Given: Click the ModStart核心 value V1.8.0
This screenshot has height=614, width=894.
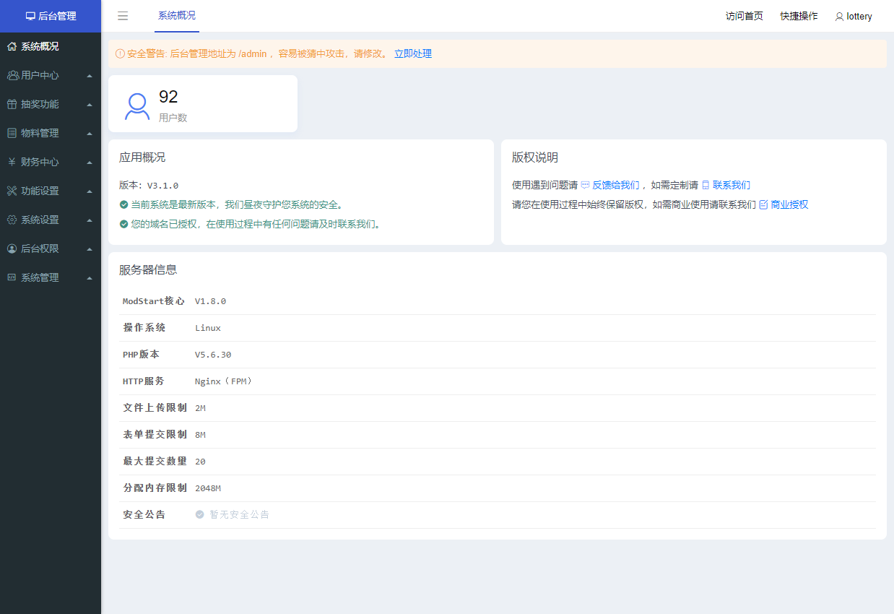Looking at the screenshot, I should point(211,301).
